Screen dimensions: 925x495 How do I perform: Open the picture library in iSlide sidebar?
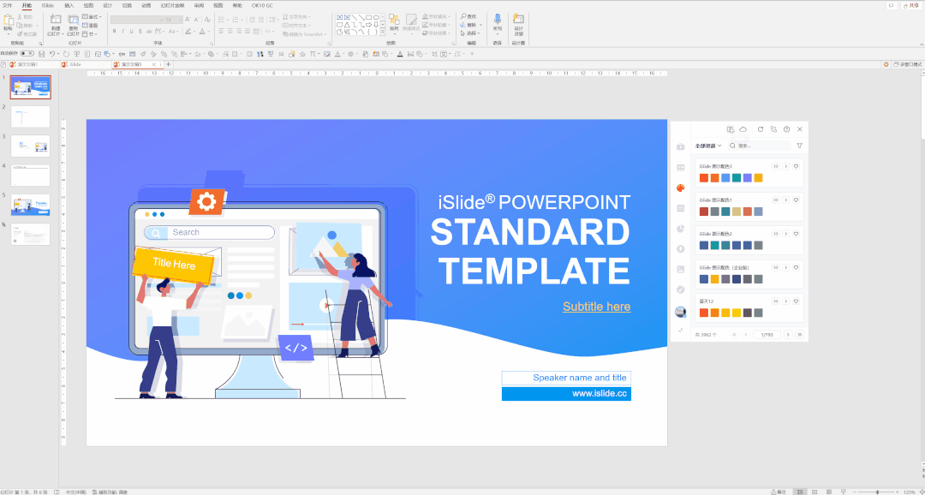[681, 269]
